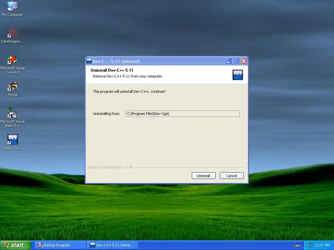Minimize the Dev-C++ Uninstall window
Viewport: 334px width, 250px height.
[x=228, y=61]
